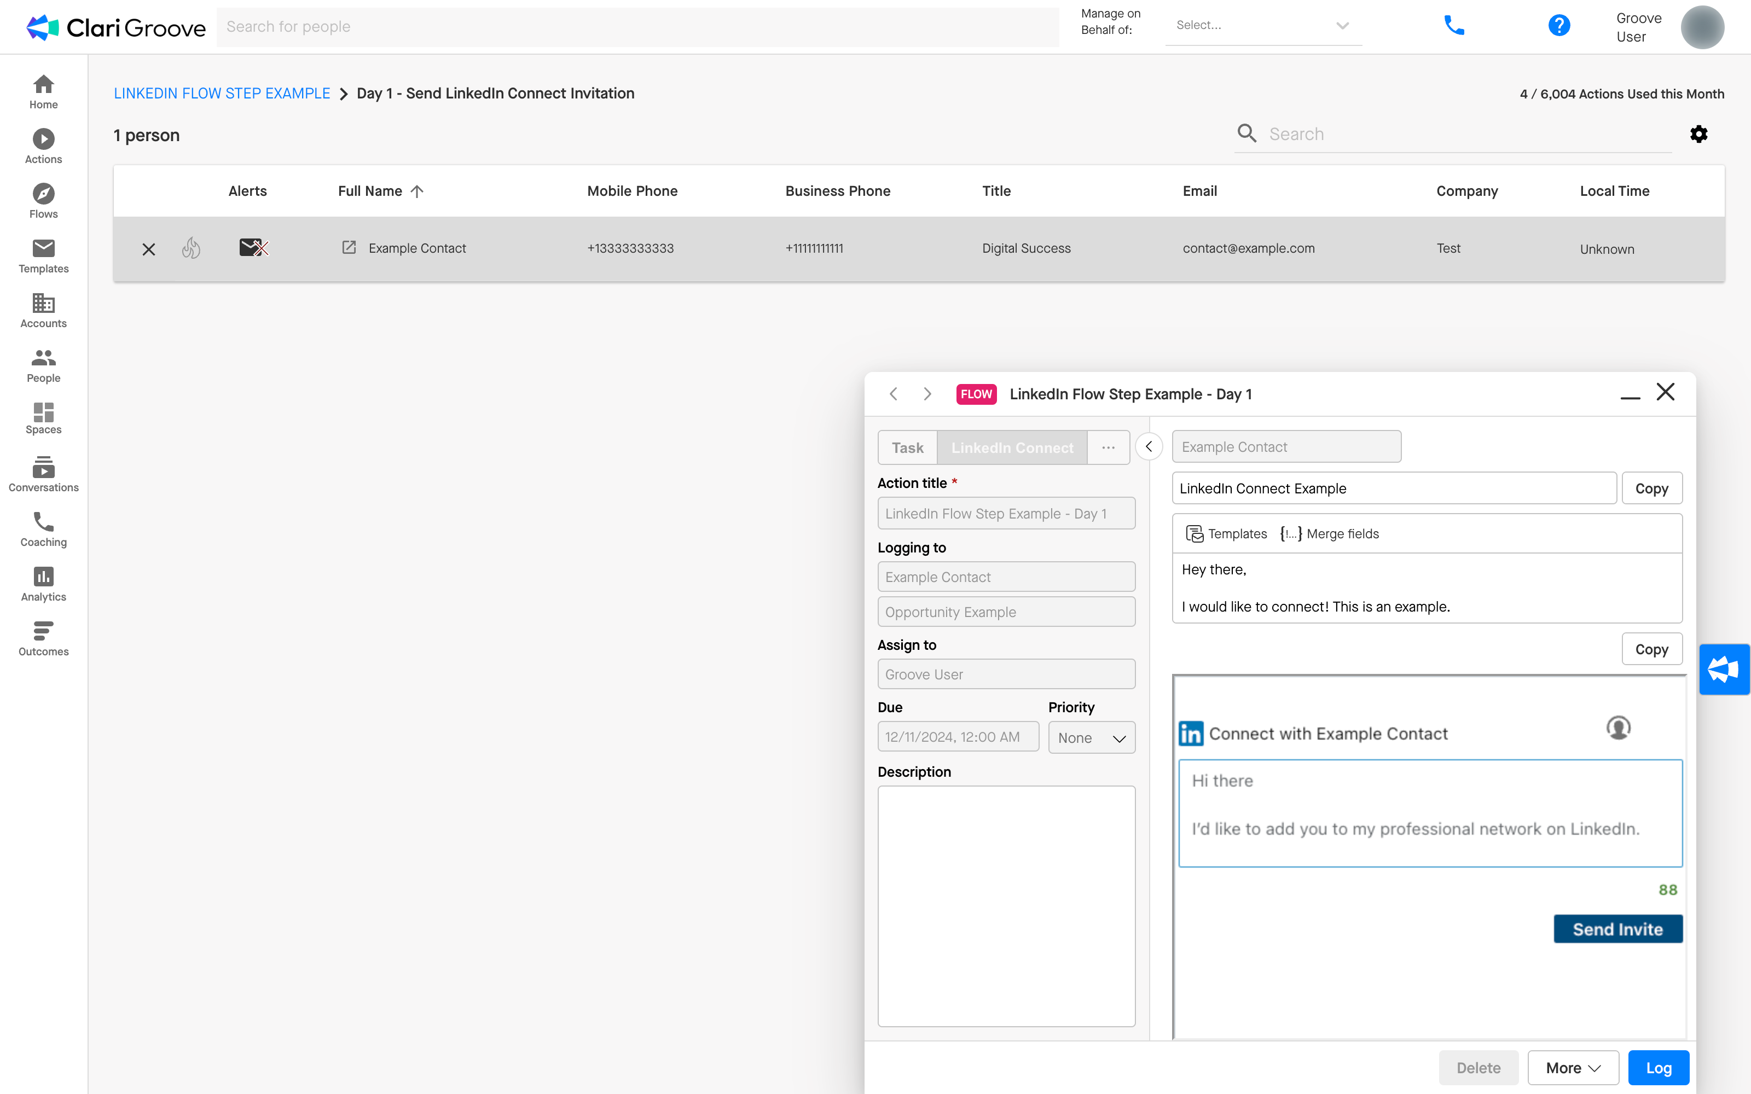Click the LinkedIn profile avatar icon
The height and width of the screenshot is (1094, 1751).
click(1618, 728)
